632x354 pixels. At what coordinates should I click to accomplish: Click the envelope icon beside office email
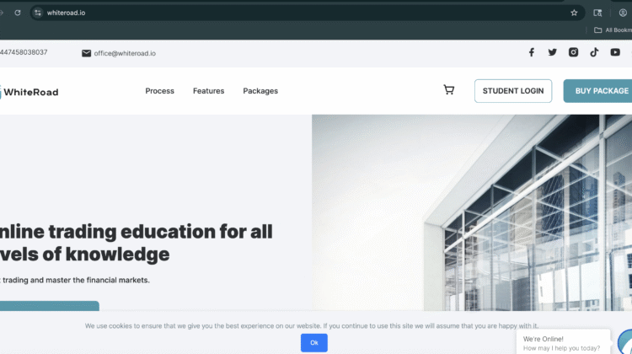[86, 53]
